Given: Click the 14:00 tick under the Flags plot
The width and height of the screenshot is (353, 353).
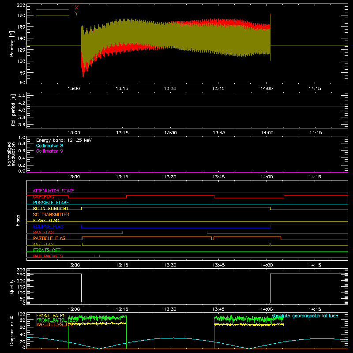Looking at the screenshot, I should tap(267, 265).
